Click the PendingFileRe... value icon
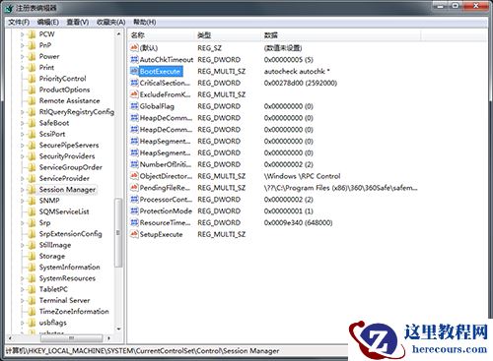 134,188
